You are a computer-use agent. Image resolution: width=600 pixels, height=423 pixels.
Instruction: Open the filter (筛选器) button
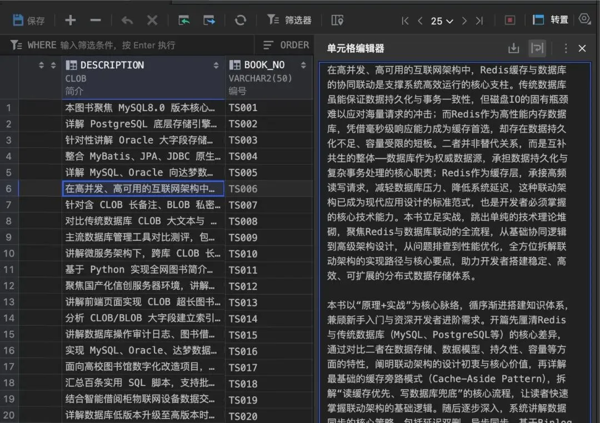[289, 20]
